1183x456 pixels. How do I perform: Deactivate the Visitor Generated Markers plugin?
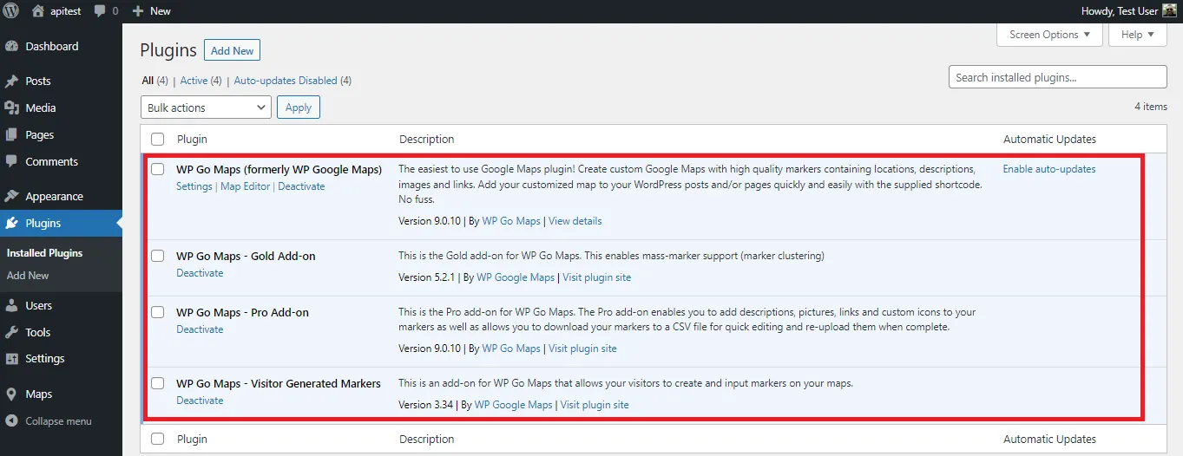click(x=200, y=401)
